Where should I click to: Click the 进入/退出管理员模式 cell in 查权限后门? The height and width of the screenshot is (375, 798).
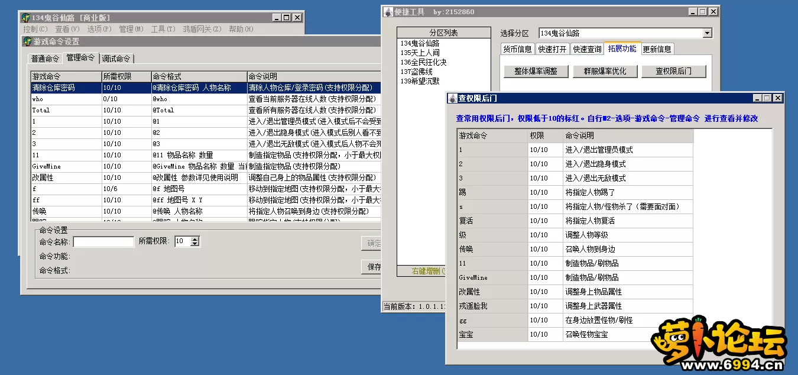[x=628, y=150]
